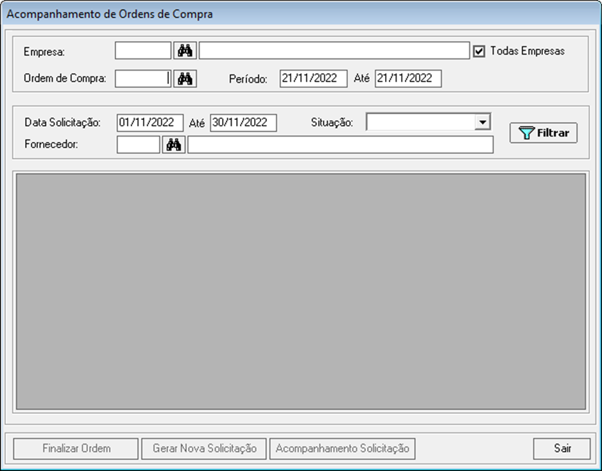This screenshot has height=471, width=602.
Task: Toggle Todas Empresas checkbox
Action: (x=479, y=51)
